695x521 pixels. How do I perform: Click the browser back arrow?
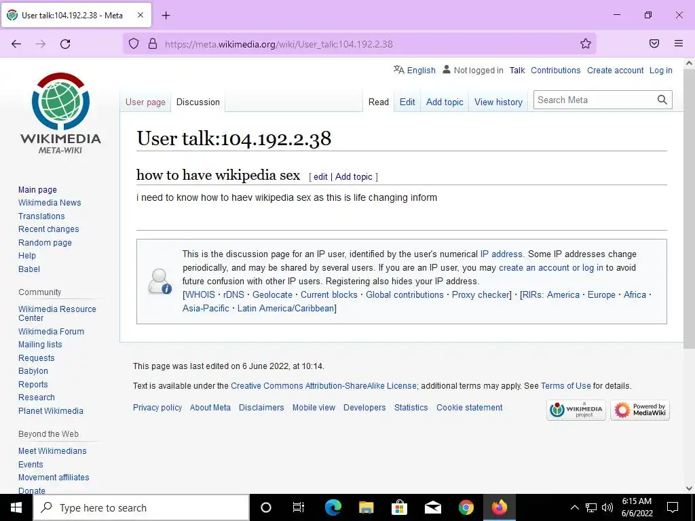16,43
